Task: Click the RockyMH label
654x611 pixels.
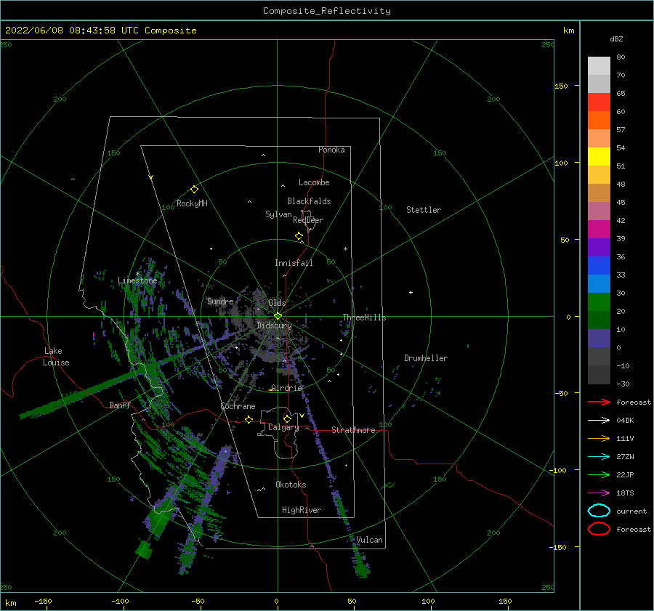Action: pos(192,204)
